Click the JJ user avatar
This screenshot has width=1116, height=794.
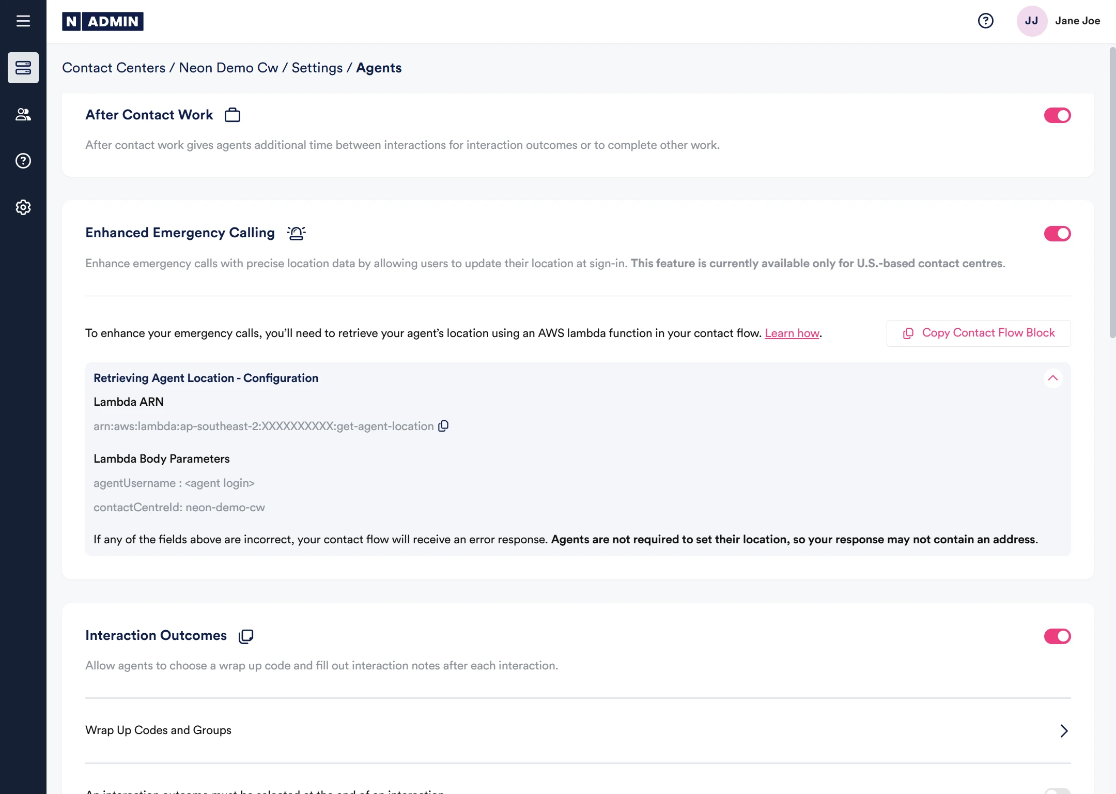point(1031,21)
